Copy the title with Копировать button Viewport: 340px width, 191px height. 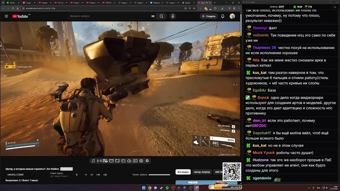[66, 169]
